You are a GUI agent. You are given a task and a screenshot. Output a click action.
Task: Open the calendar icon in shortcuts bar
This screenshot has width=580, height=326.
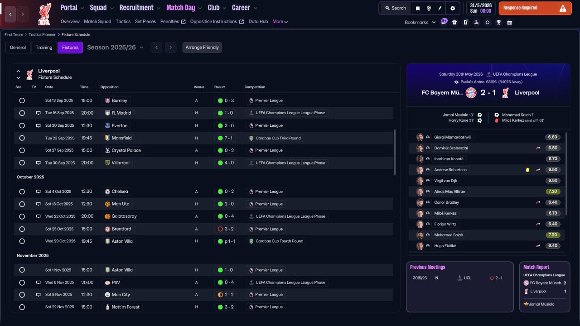pos(509,22)
